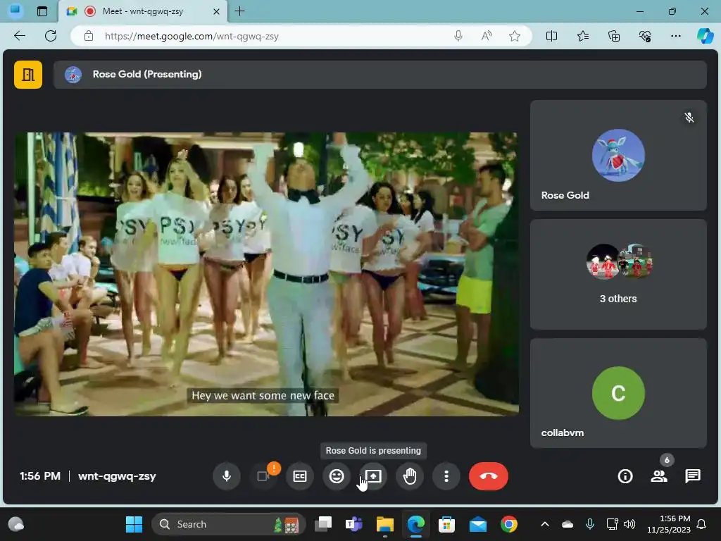The width and height of the screenshot is (721, 541).
Task: Toggle closed captions (CC) button
Action: pyautogui.click(x=300, y=476)
